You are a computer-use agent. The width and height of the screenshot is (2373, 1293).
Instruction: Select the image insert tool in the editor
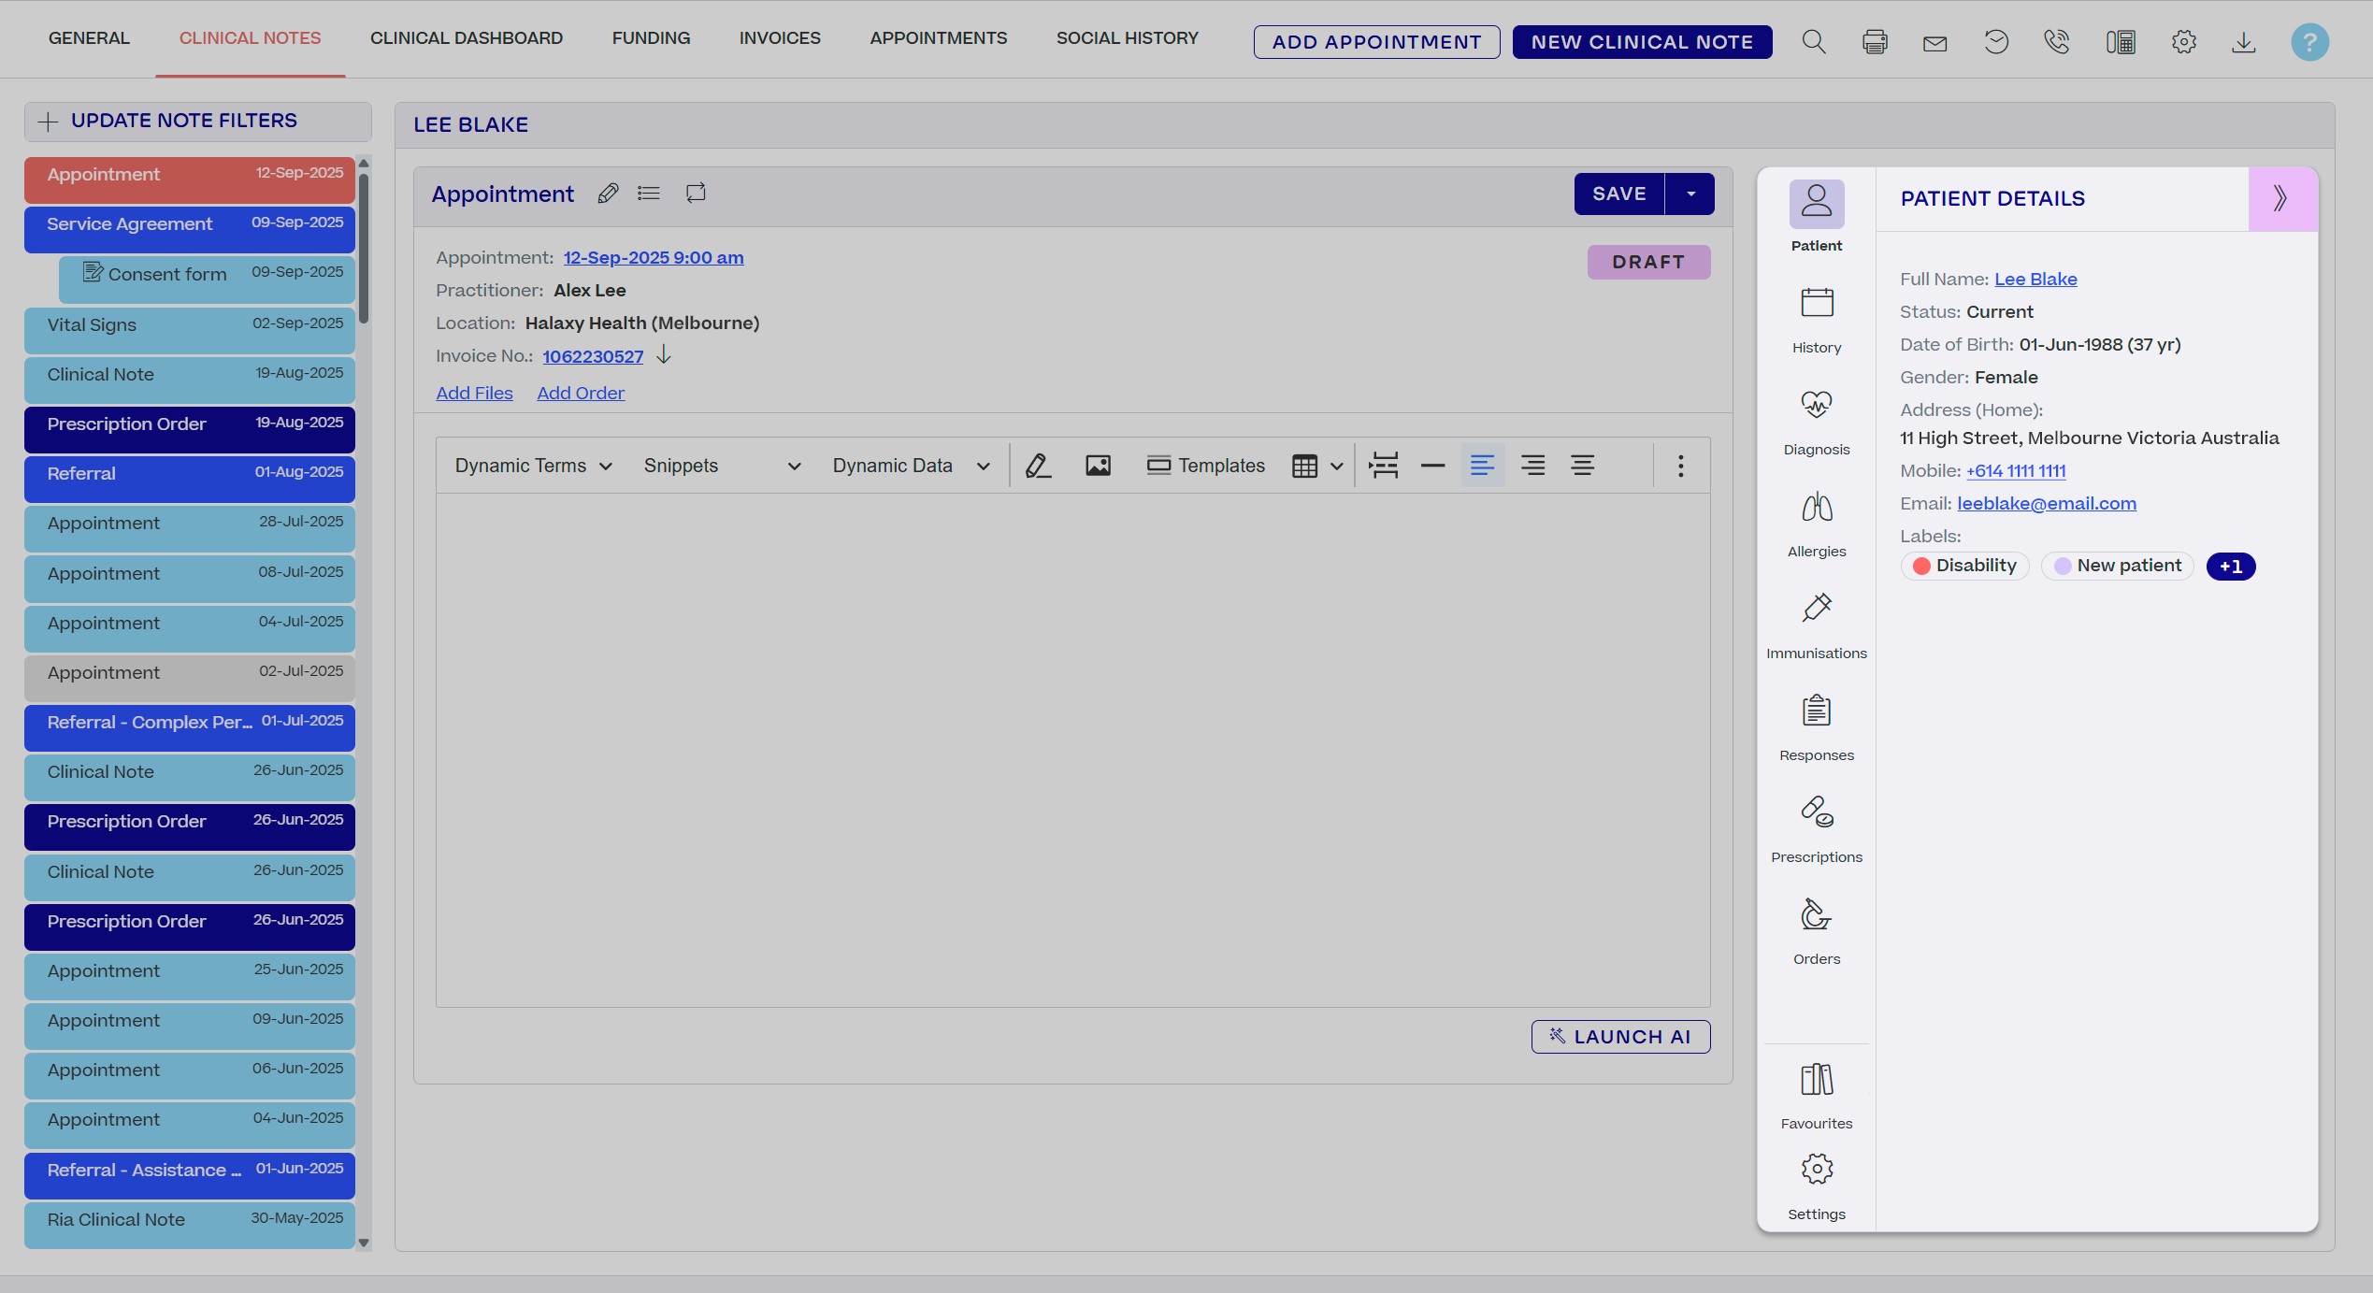coord(1097,465)
